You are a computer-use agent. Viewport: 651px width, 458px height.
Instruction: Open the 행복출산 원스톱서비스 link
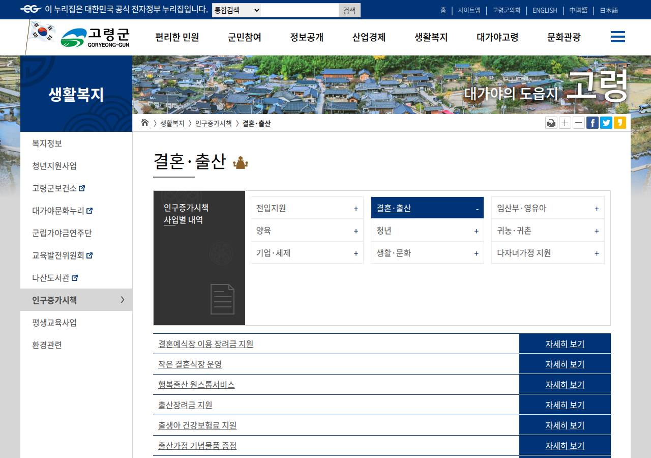(196, 385)
